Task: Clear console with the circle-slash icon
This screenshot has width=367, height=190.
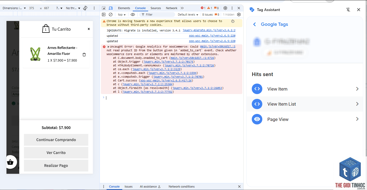Action: (111, 15)
